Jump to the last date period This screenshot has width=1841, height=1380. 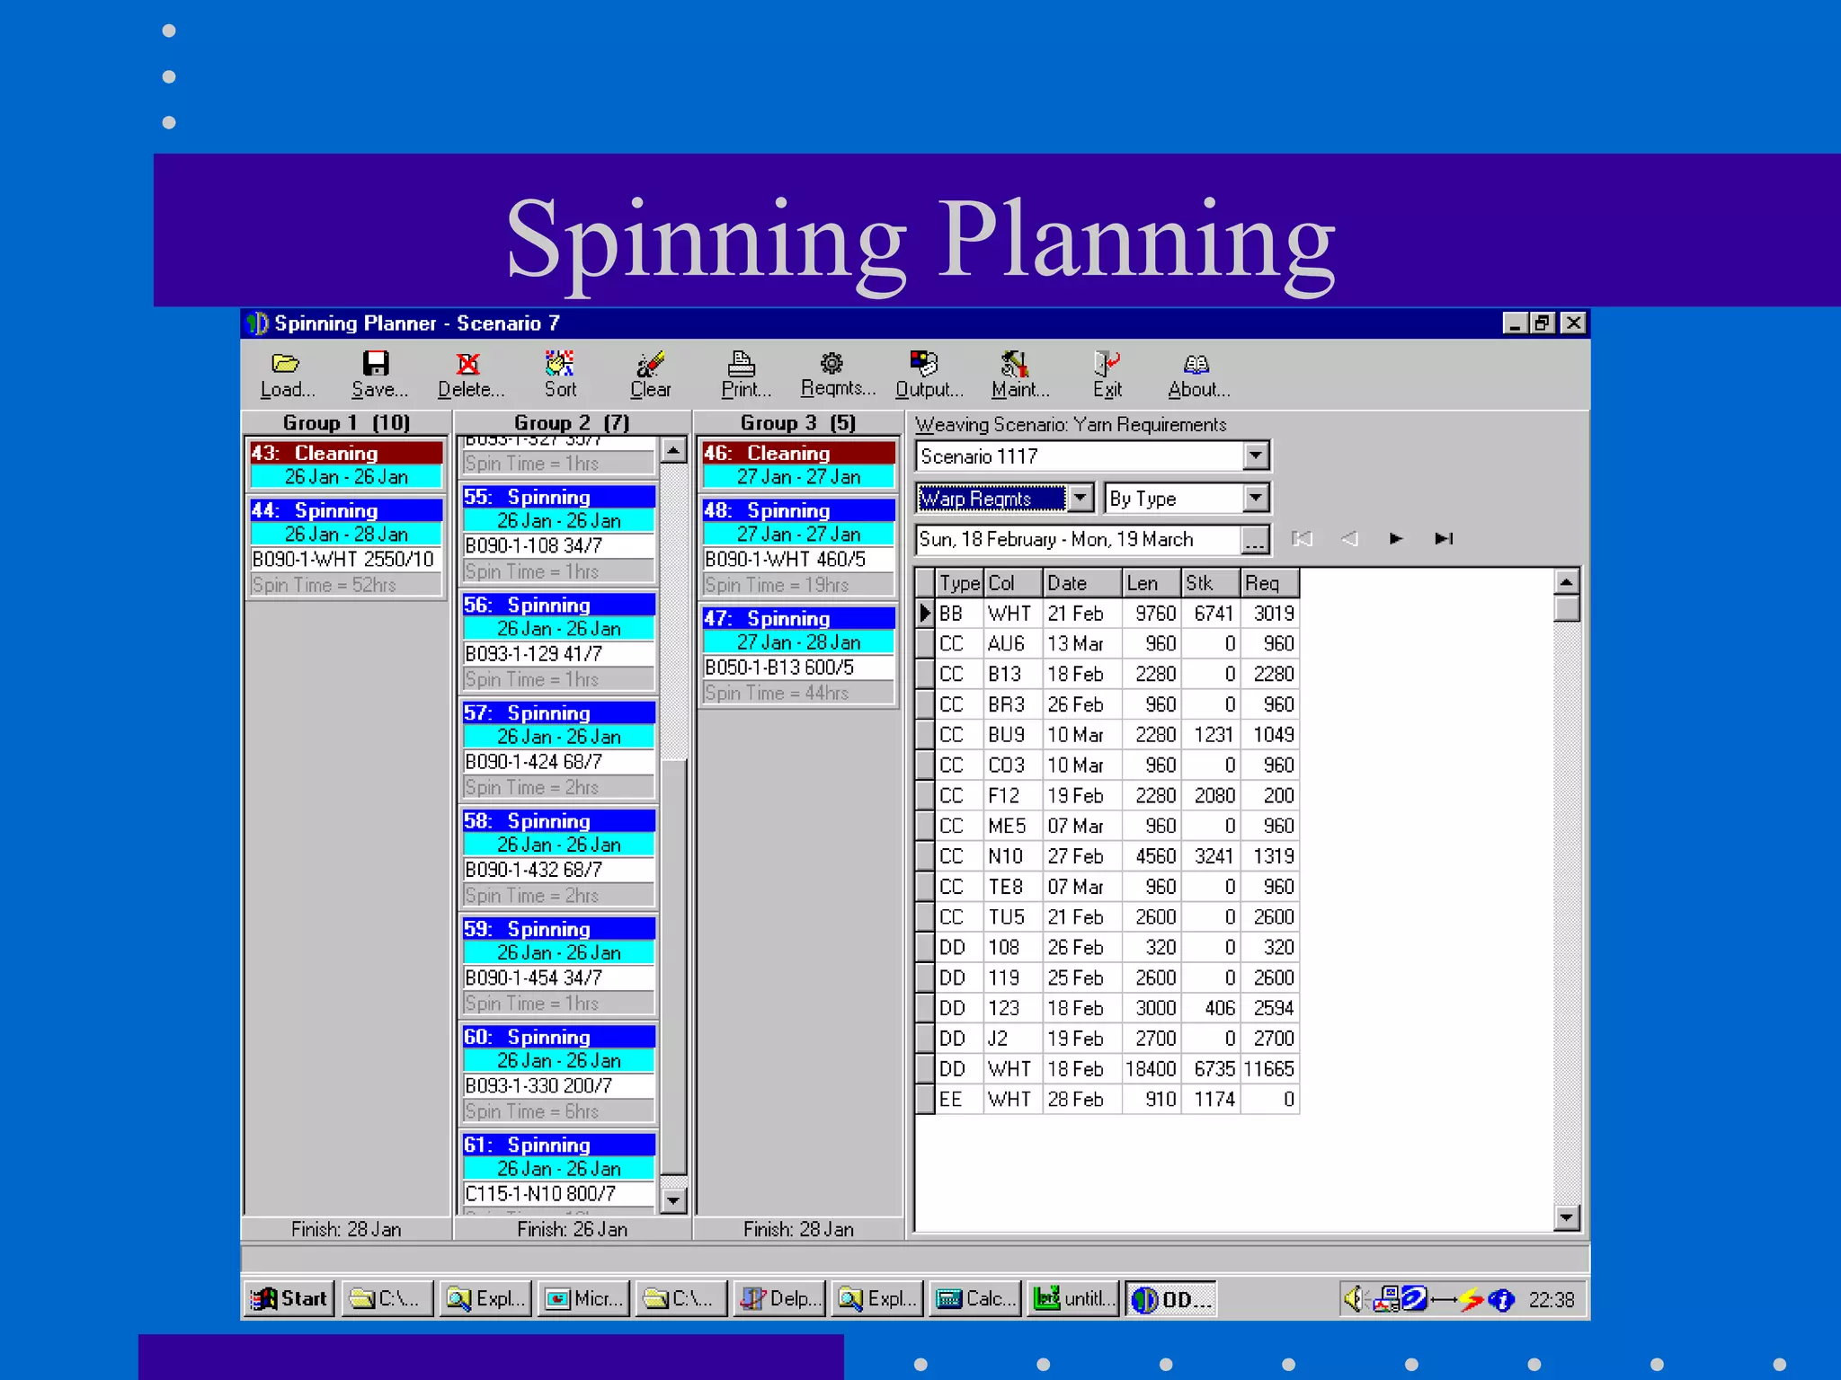pyautogui.click(x=1444, y=538)
